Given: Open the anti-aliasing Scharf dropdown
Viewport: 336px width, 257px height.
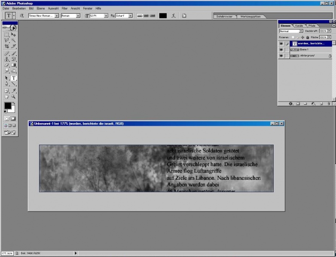Looking at the screenshot, I should coord(130,15).
